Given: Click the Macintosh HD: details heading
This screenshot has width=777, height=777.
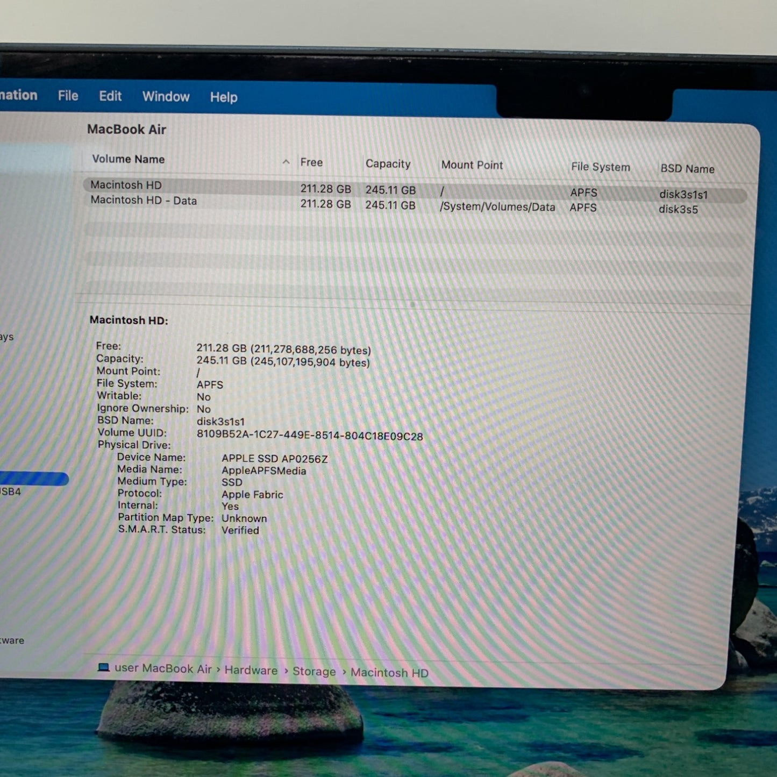Looking at the screenshot, I should click(129, 320).
